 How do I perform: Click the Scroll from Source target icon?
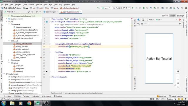[28, 12]
